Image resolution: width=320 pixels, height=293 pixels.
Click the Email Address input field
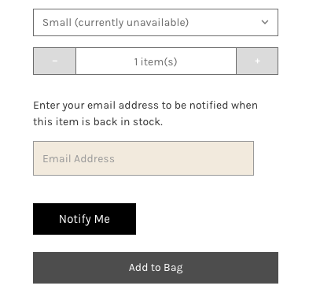pos(143,158)
